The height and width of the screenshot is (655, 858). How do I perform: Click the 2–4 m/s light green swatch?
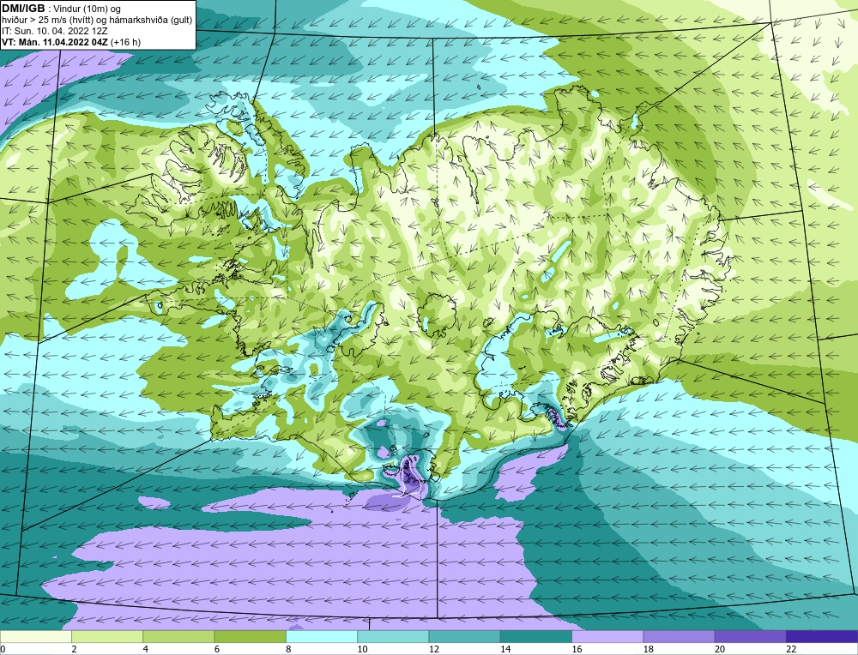tap(107, 636)
